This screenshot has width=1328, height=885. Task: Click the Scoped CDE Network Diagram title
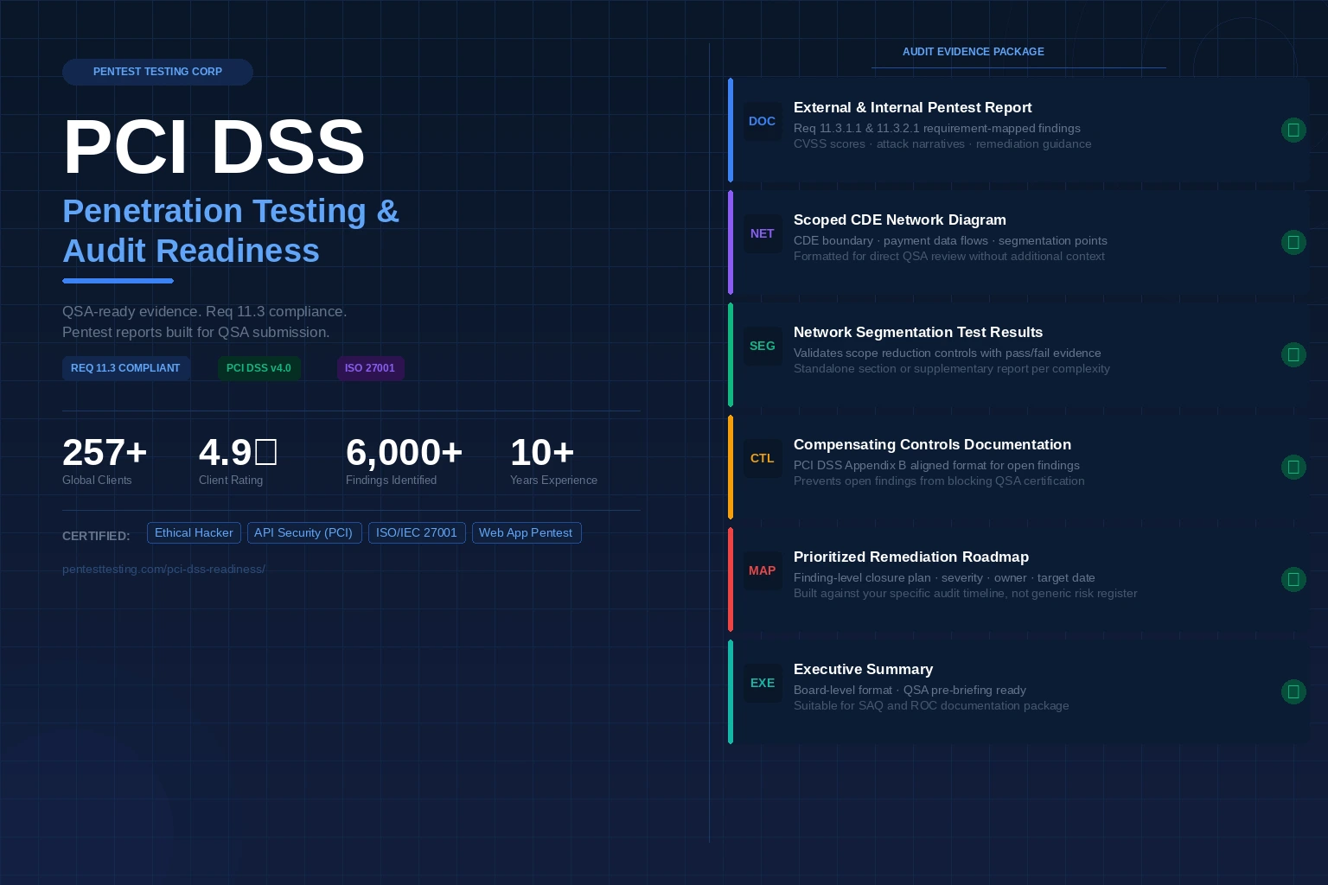900,220
